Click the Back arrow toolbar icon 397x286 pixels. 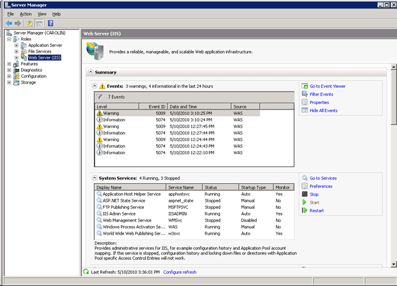click(9, 24)
